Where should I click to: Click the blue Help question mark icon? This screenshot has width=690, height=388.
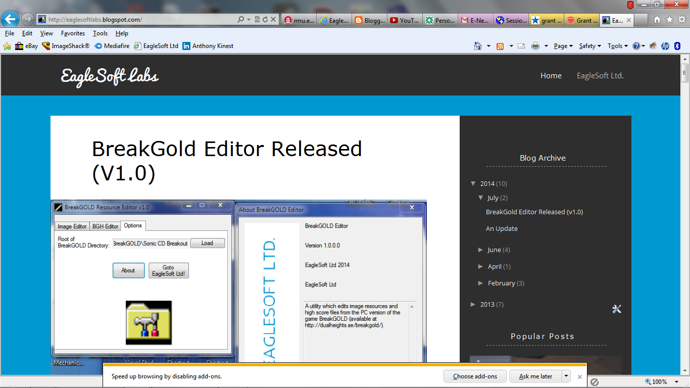pos(636,46)
